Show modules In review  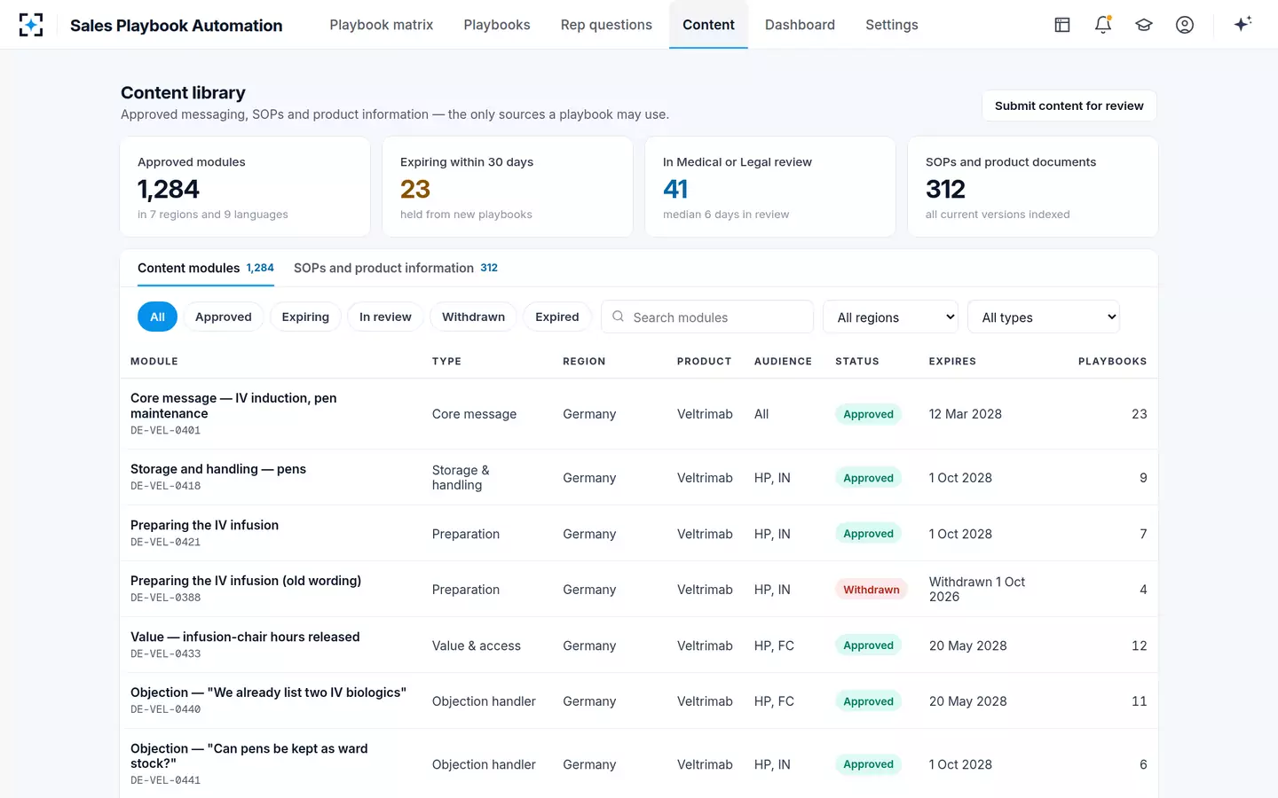(x=385, y=317)
